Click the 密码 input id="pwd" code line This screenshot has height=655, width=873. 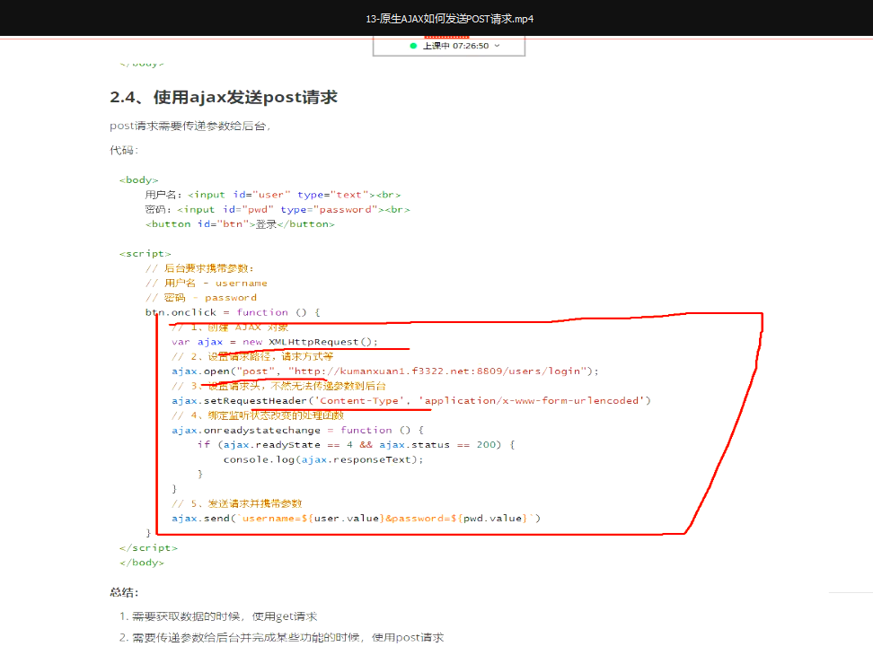tap(278, 210)
